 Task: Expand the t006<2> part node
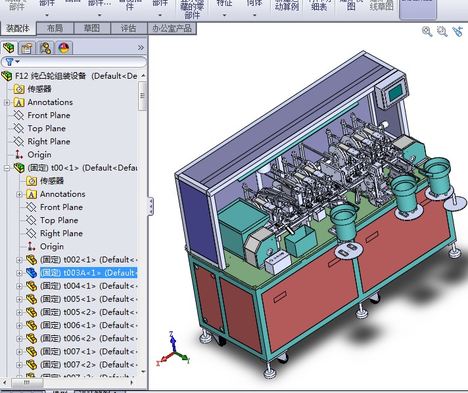[19, 339]
